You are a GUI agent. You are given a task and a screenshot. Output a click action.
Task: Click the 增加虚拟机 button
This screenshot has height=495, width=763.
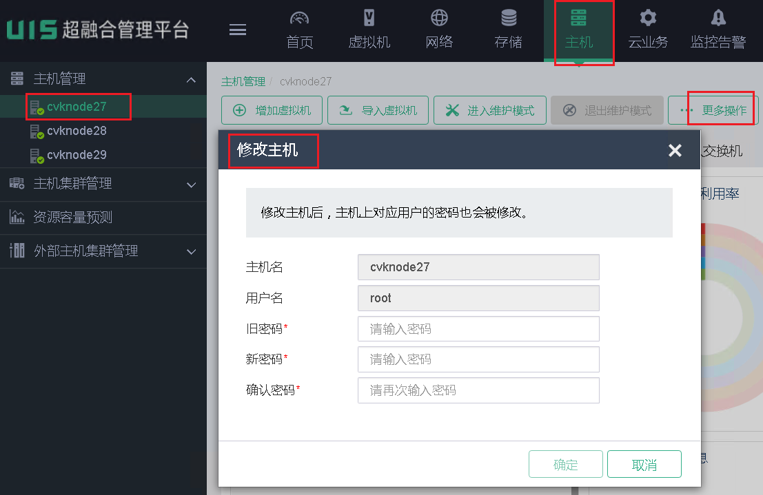pos(272,110)
